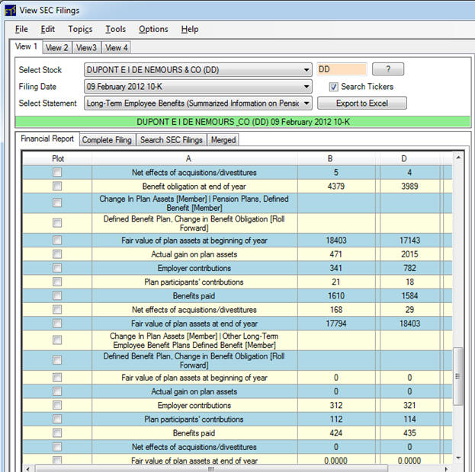
Task: Click the value 4379 in column B
Action: point(336,186)
